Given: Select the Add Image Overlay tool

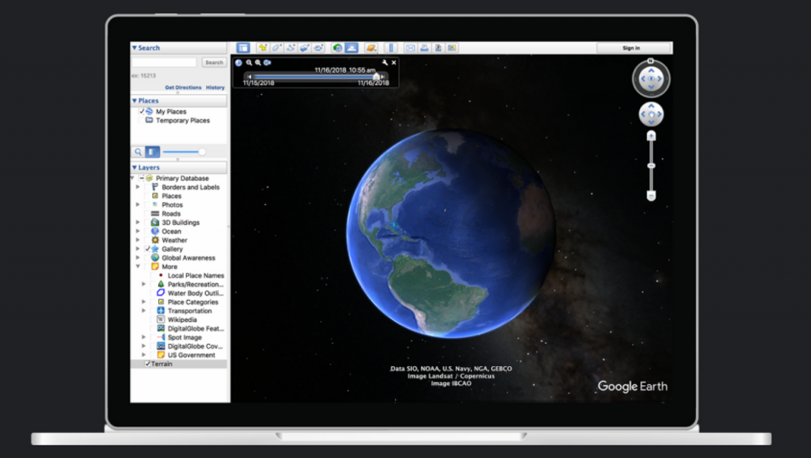Looking at the screenshot, I should point(305,48).
